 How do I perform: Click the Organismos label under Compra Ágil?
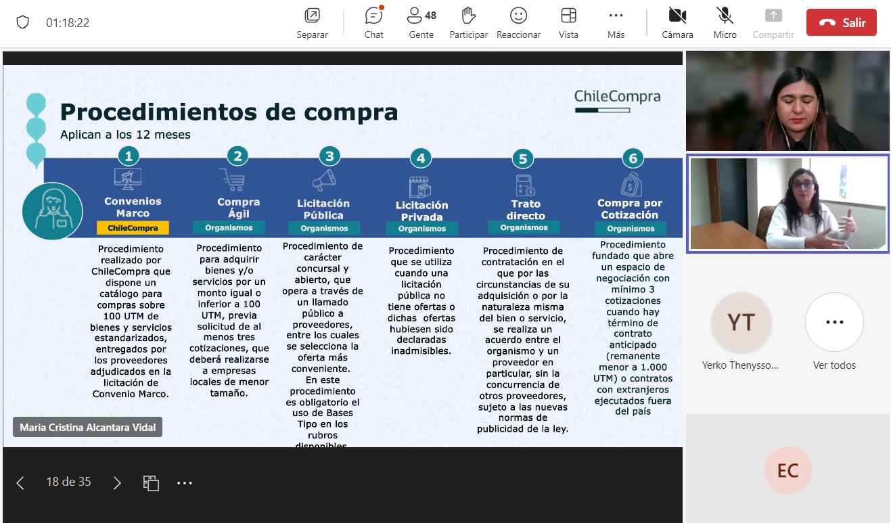pos(229,228)
